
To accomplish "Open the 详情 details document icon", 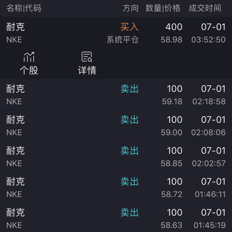I will (87, 57).
